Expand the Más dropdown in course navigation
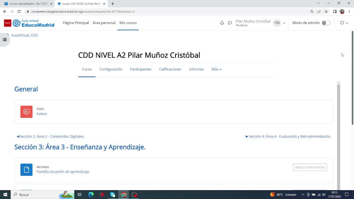This screenshot has height=199, width=354. coord(217,69)
